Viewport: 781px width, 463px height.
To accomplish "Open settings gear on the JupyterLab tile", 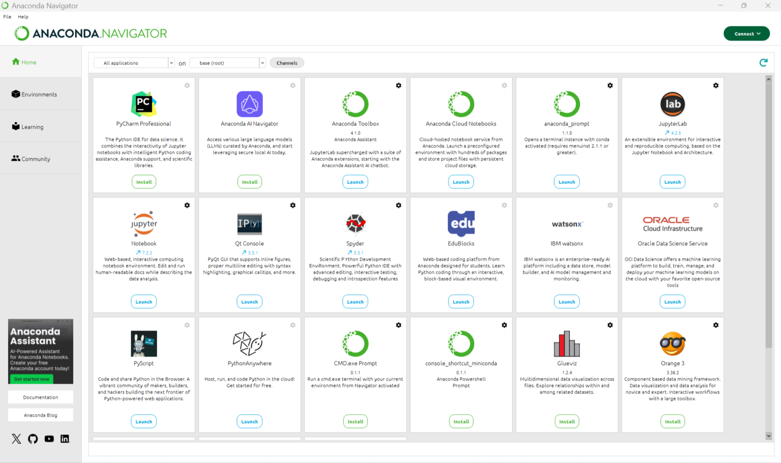I will 716,85.
